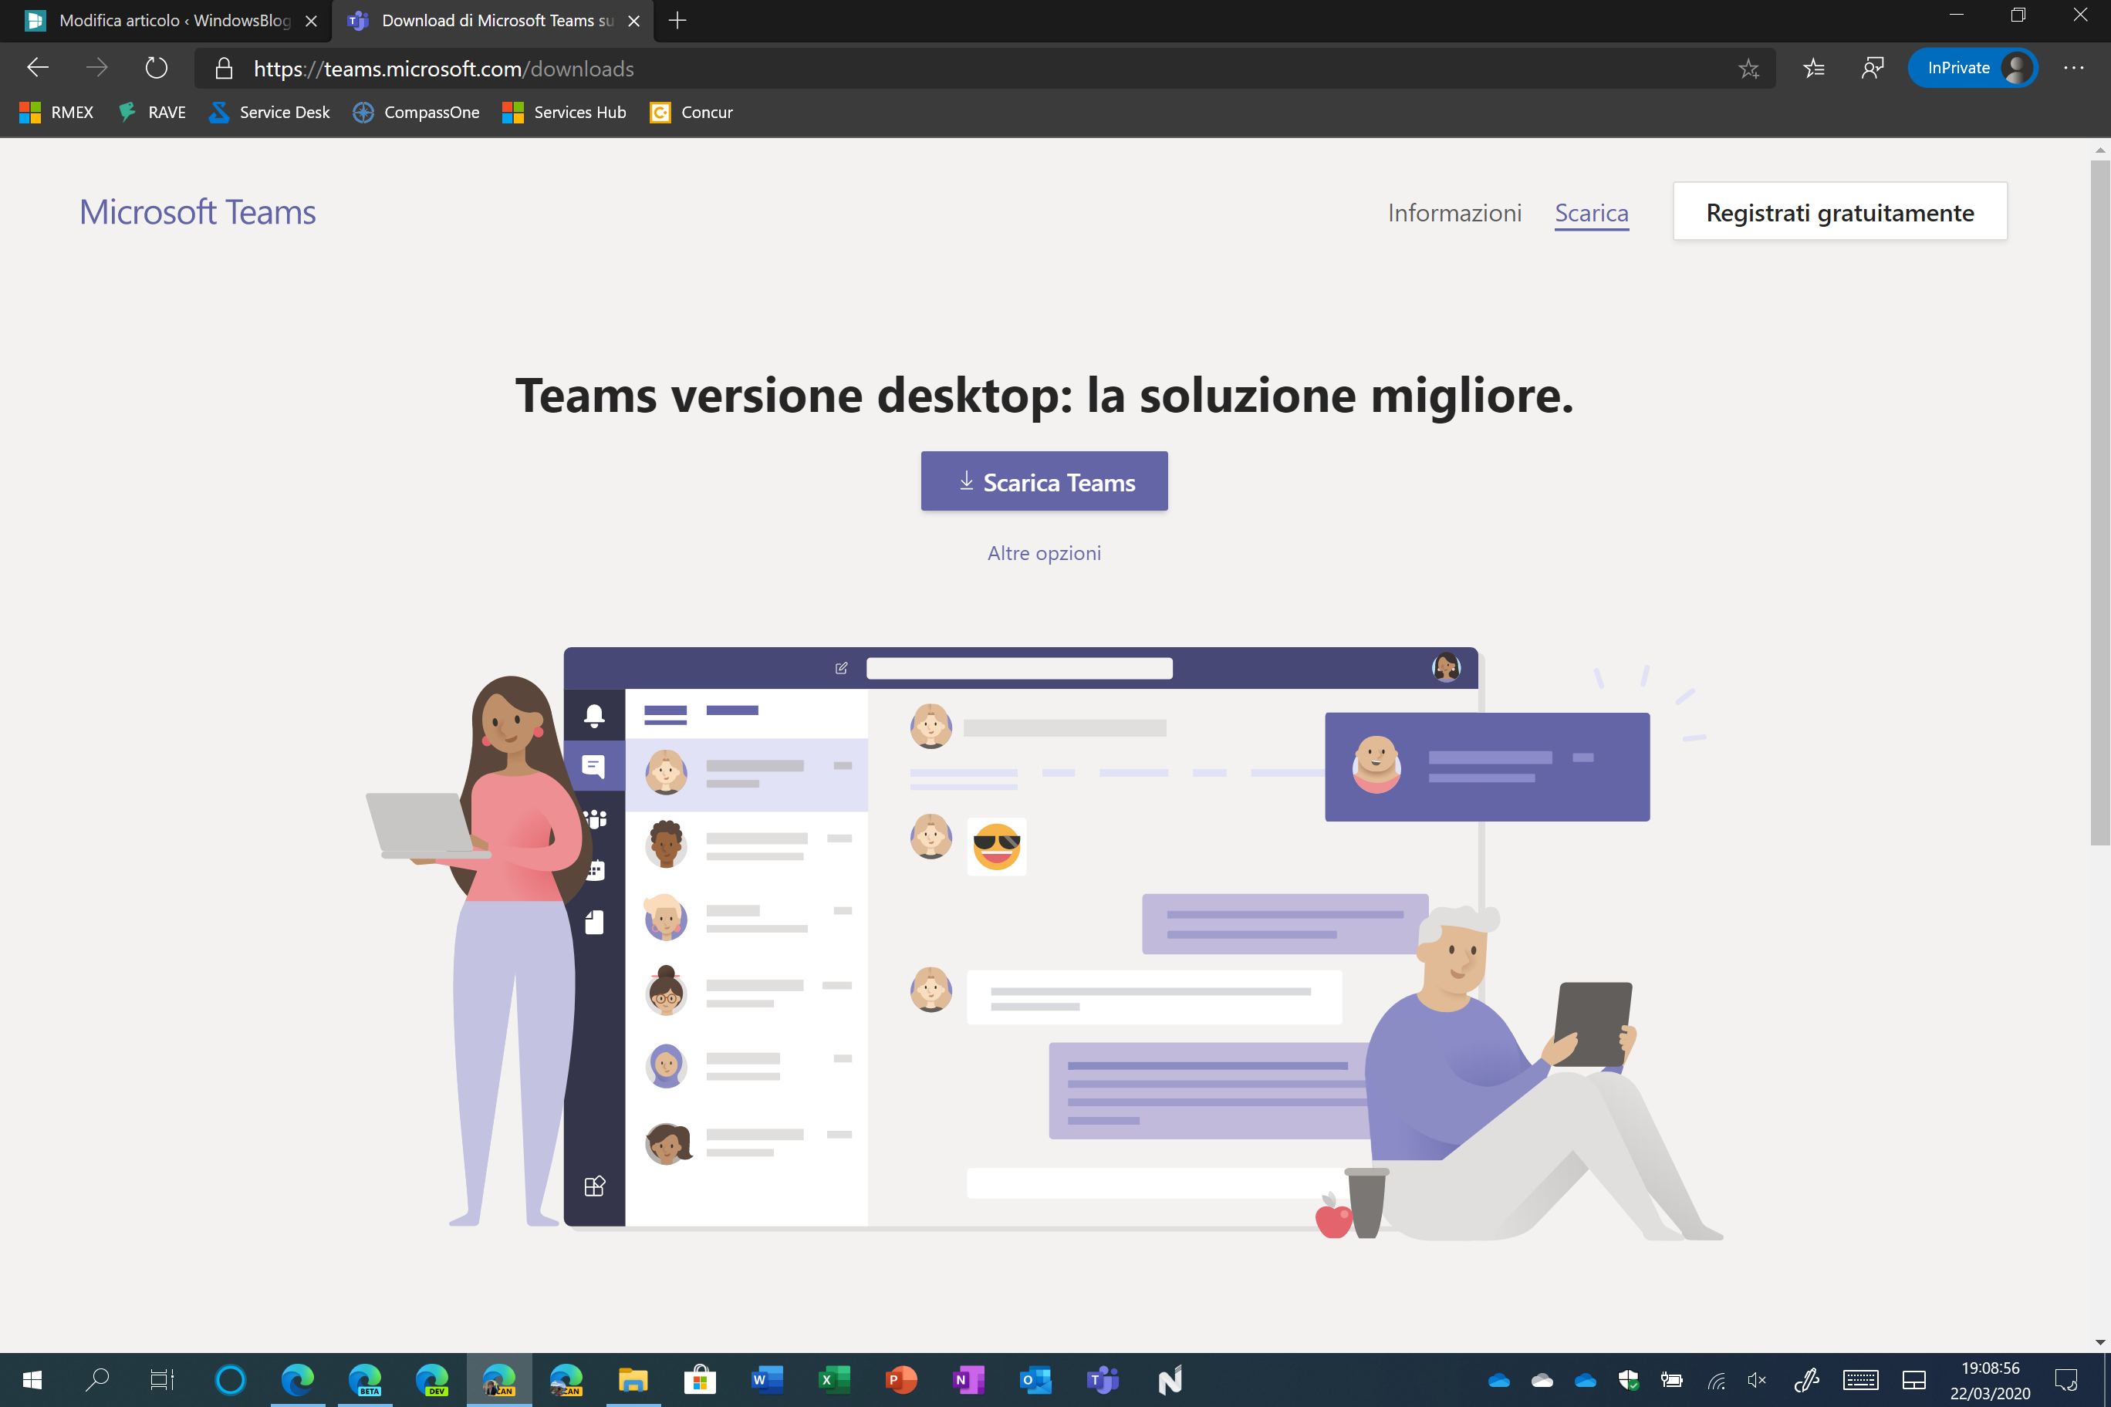Open the CompassOne bookmark
The height and width of the screenshot is (1407, 2111).
(416, 112)
